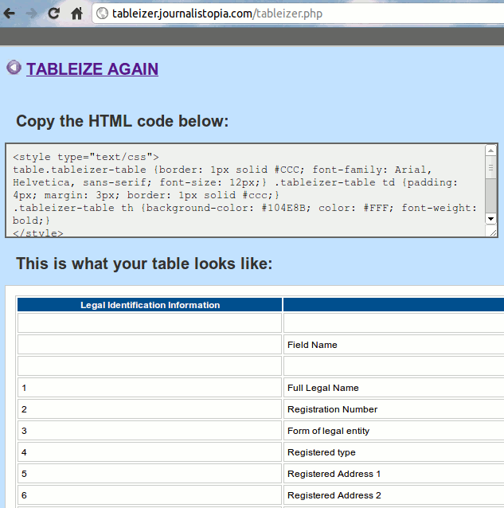Screen dimensions: 504x508
Task: Click row number 3 cell
Action: (150, 431)
